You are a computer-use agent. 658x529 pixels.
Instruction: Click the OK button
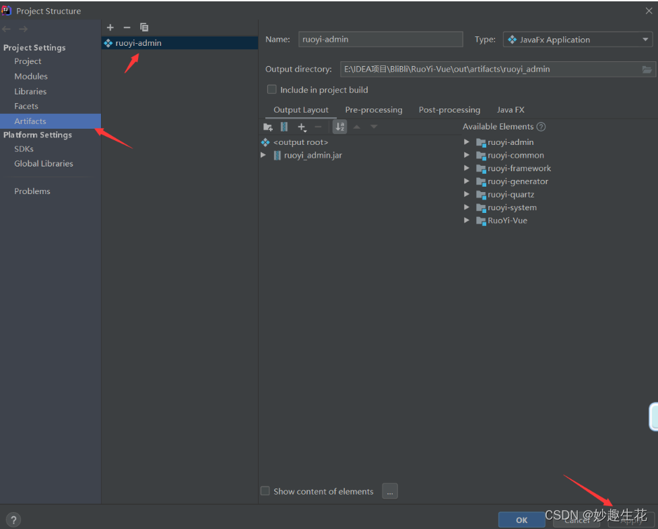521,520
